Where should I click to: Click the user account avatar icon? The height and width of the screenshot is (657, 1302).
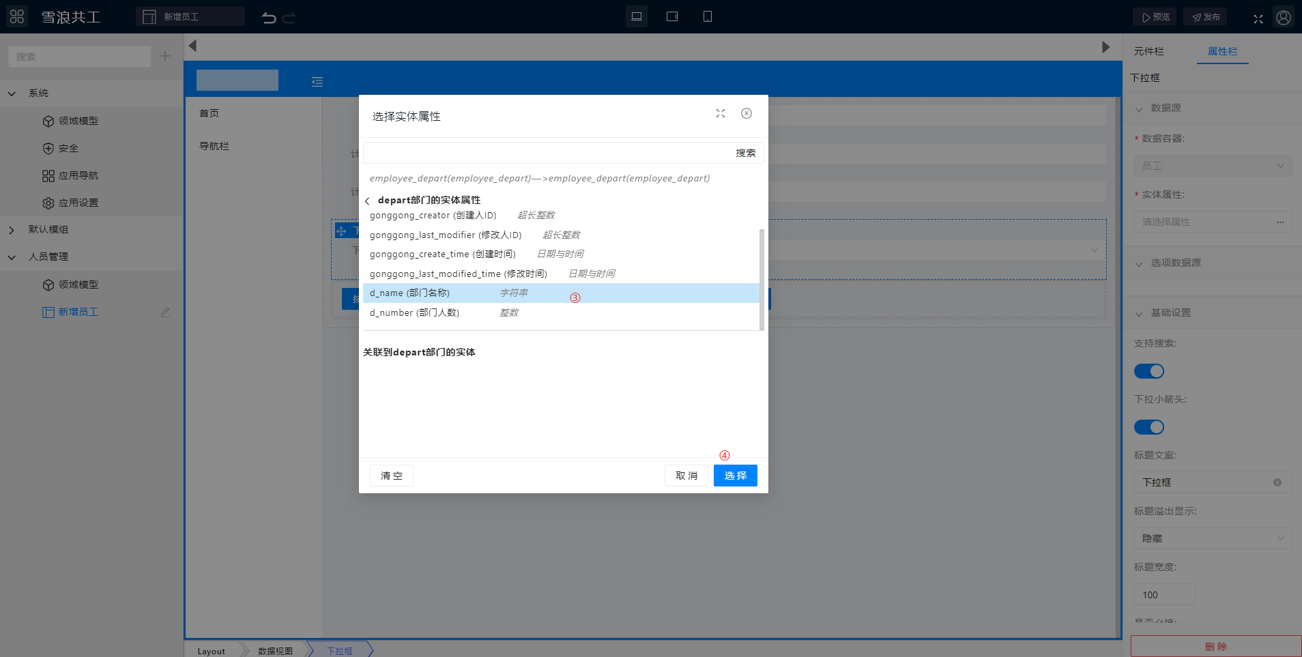(1284, 18)
